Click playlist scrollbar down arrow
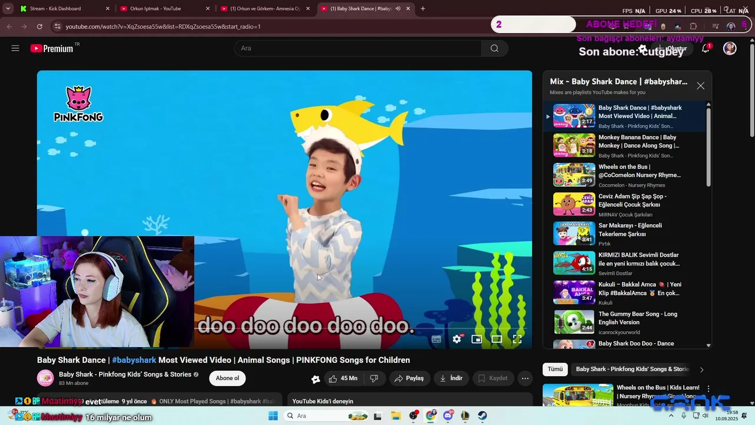The width and height of the screenshot is (755, 425). tap(708, 345)
